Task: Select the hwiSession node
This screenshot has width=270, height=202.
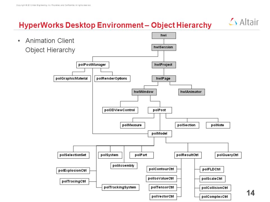Action: click(164, 47)
